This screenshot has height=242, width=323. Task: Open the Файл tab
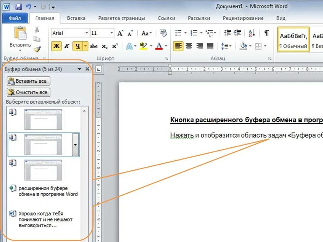[14, 18]
